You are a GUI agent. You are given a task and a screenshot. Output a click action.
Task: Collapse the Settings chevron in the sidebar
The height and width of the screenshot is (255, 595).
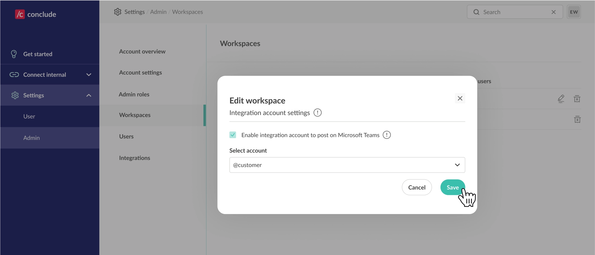89,95
